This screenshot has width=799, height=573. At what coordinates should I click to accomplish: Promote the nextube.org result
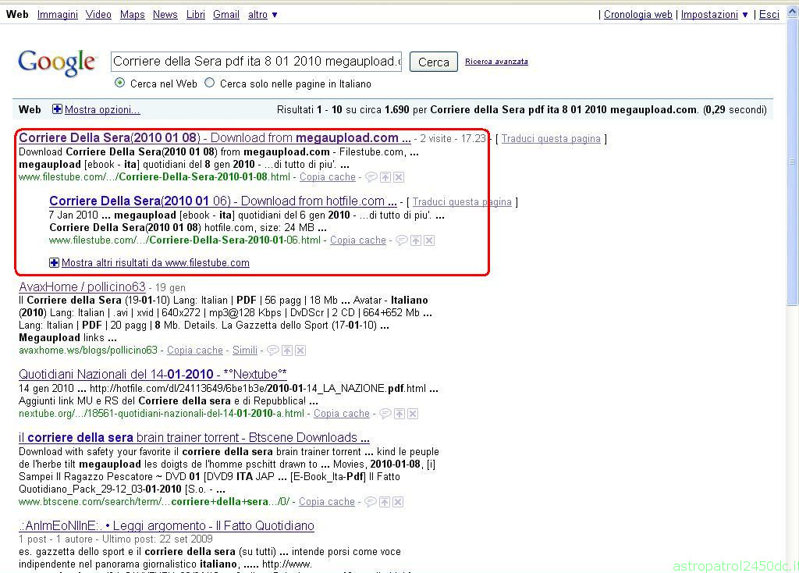[399, 414]
